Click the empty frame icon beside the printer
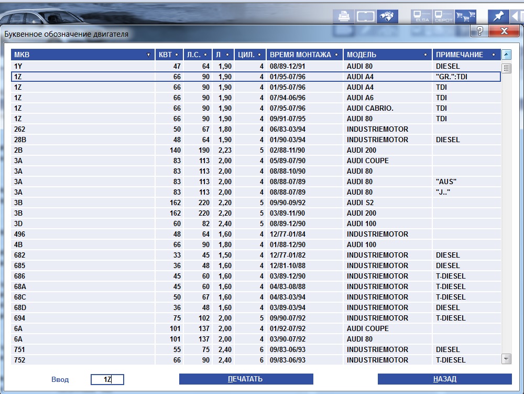This screenshot has width=524, height=394. (x=365, y=16)
